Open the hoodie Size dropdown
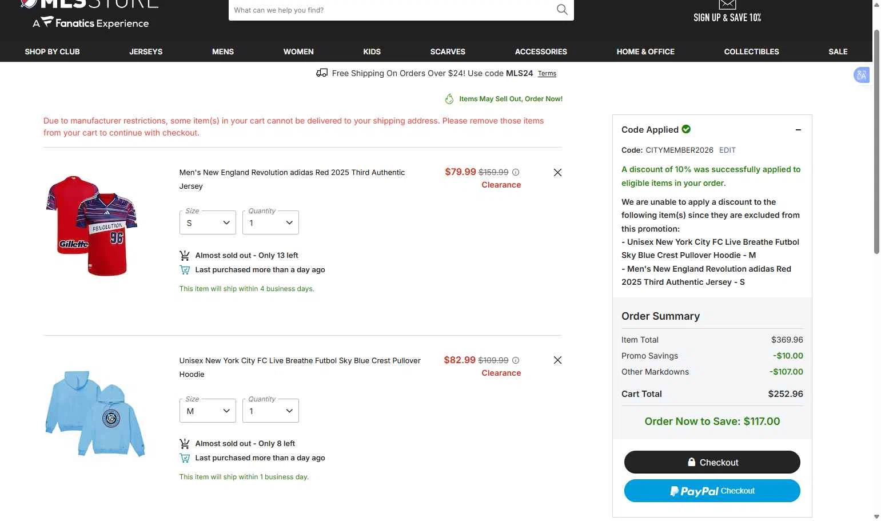 [208, 411]
